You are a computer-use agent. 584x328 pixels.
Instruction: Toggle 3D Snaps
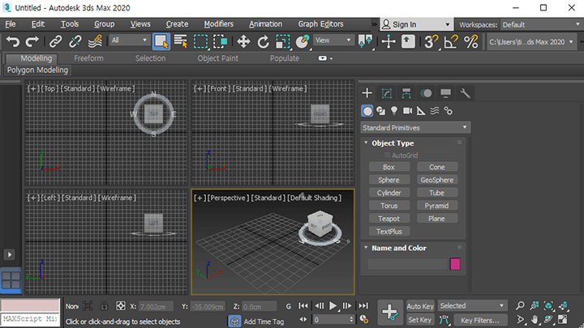pos(431,41)
